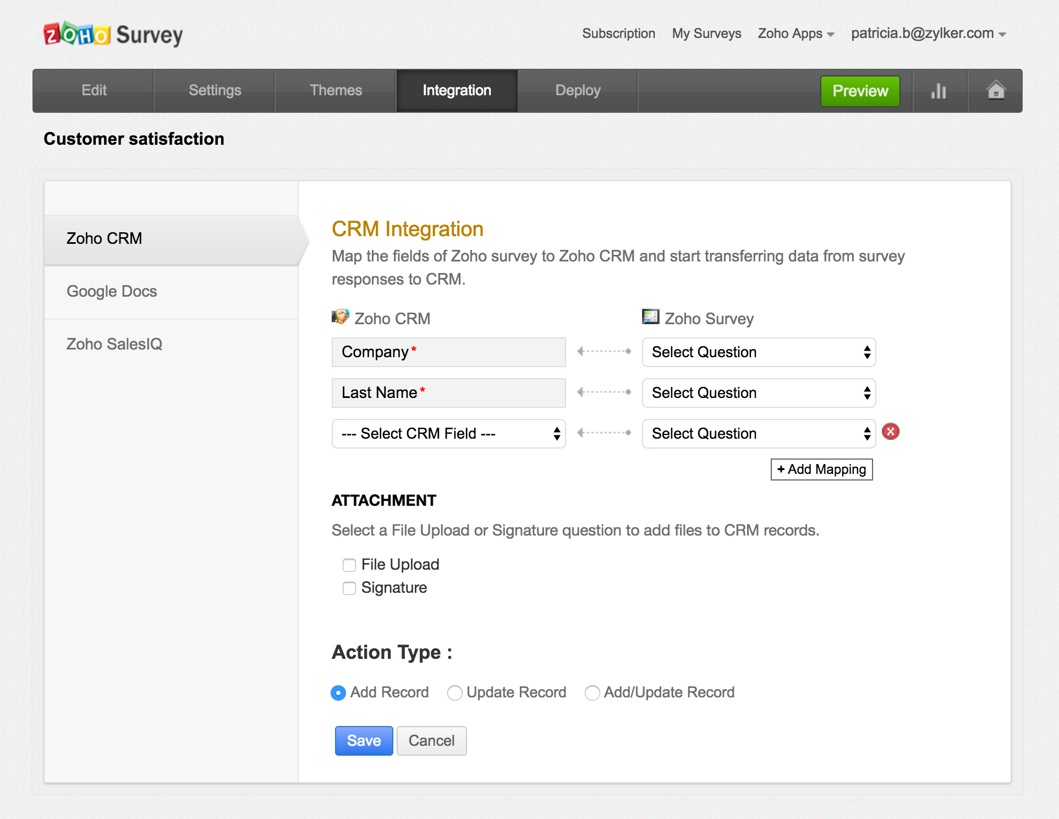
Task: Open the Google Docs integration section
Action: coord(112,292)
